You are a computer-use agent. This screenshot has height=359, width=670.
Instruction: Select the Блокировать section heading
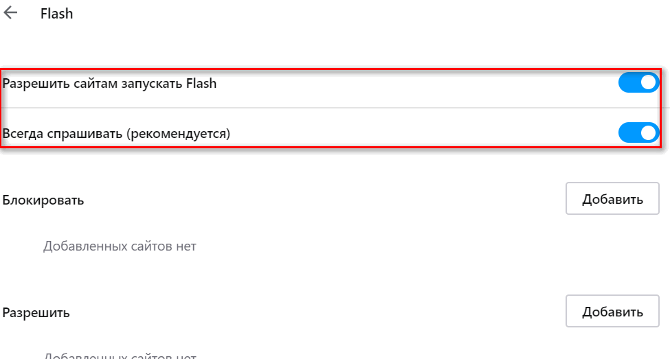click(x=43, y=200)
